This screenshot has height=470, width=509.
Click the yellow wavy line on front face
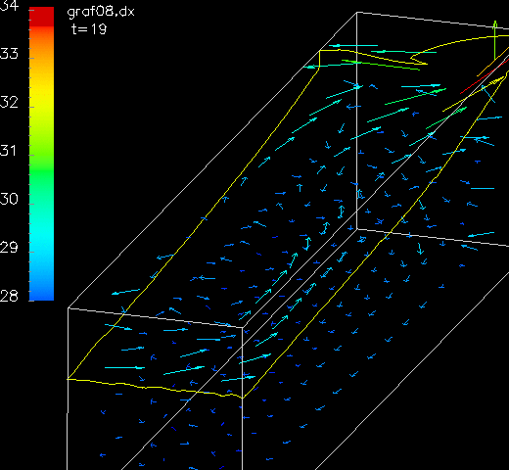click(x=155, y=389)
